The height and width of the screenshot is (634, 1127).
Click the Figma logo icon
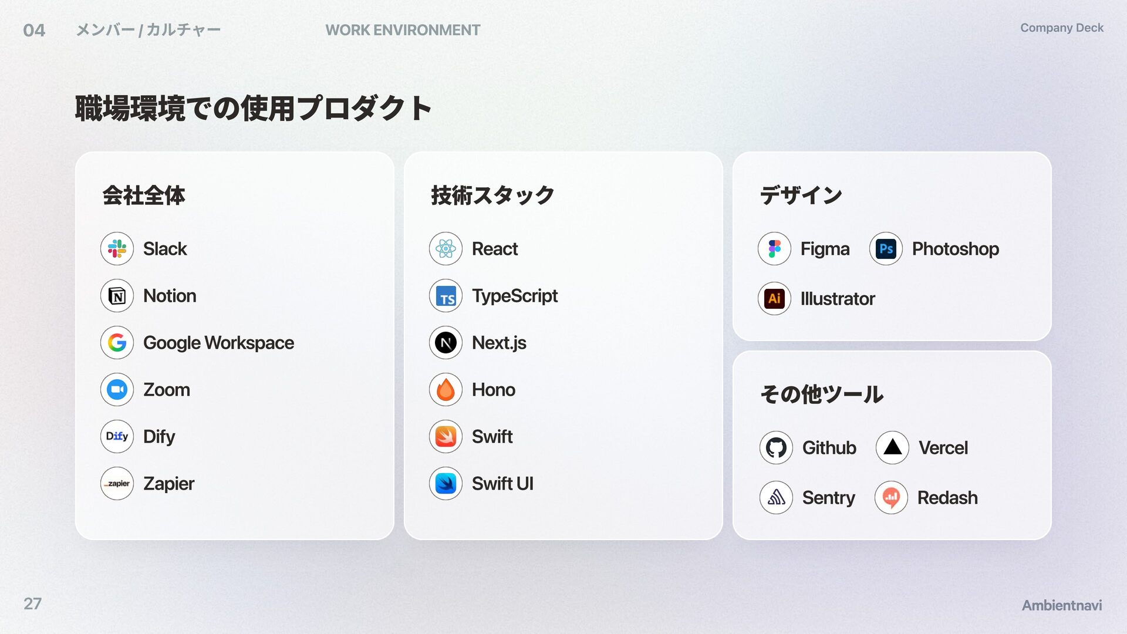click(x=774, y=249)
